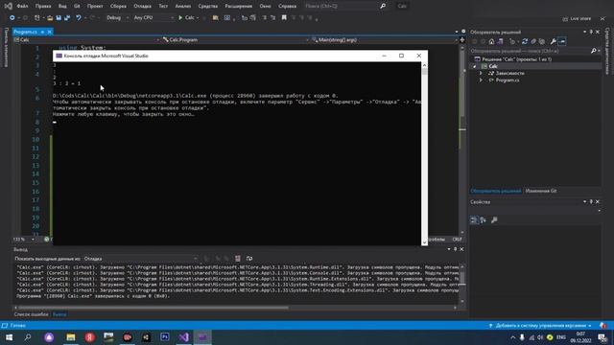
Task: Click the Home icon in Solution Explorer
Action: (x=491, y=41)
